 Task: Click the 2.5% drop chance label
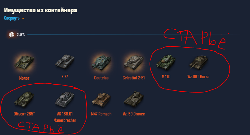(x=21, y=35)
